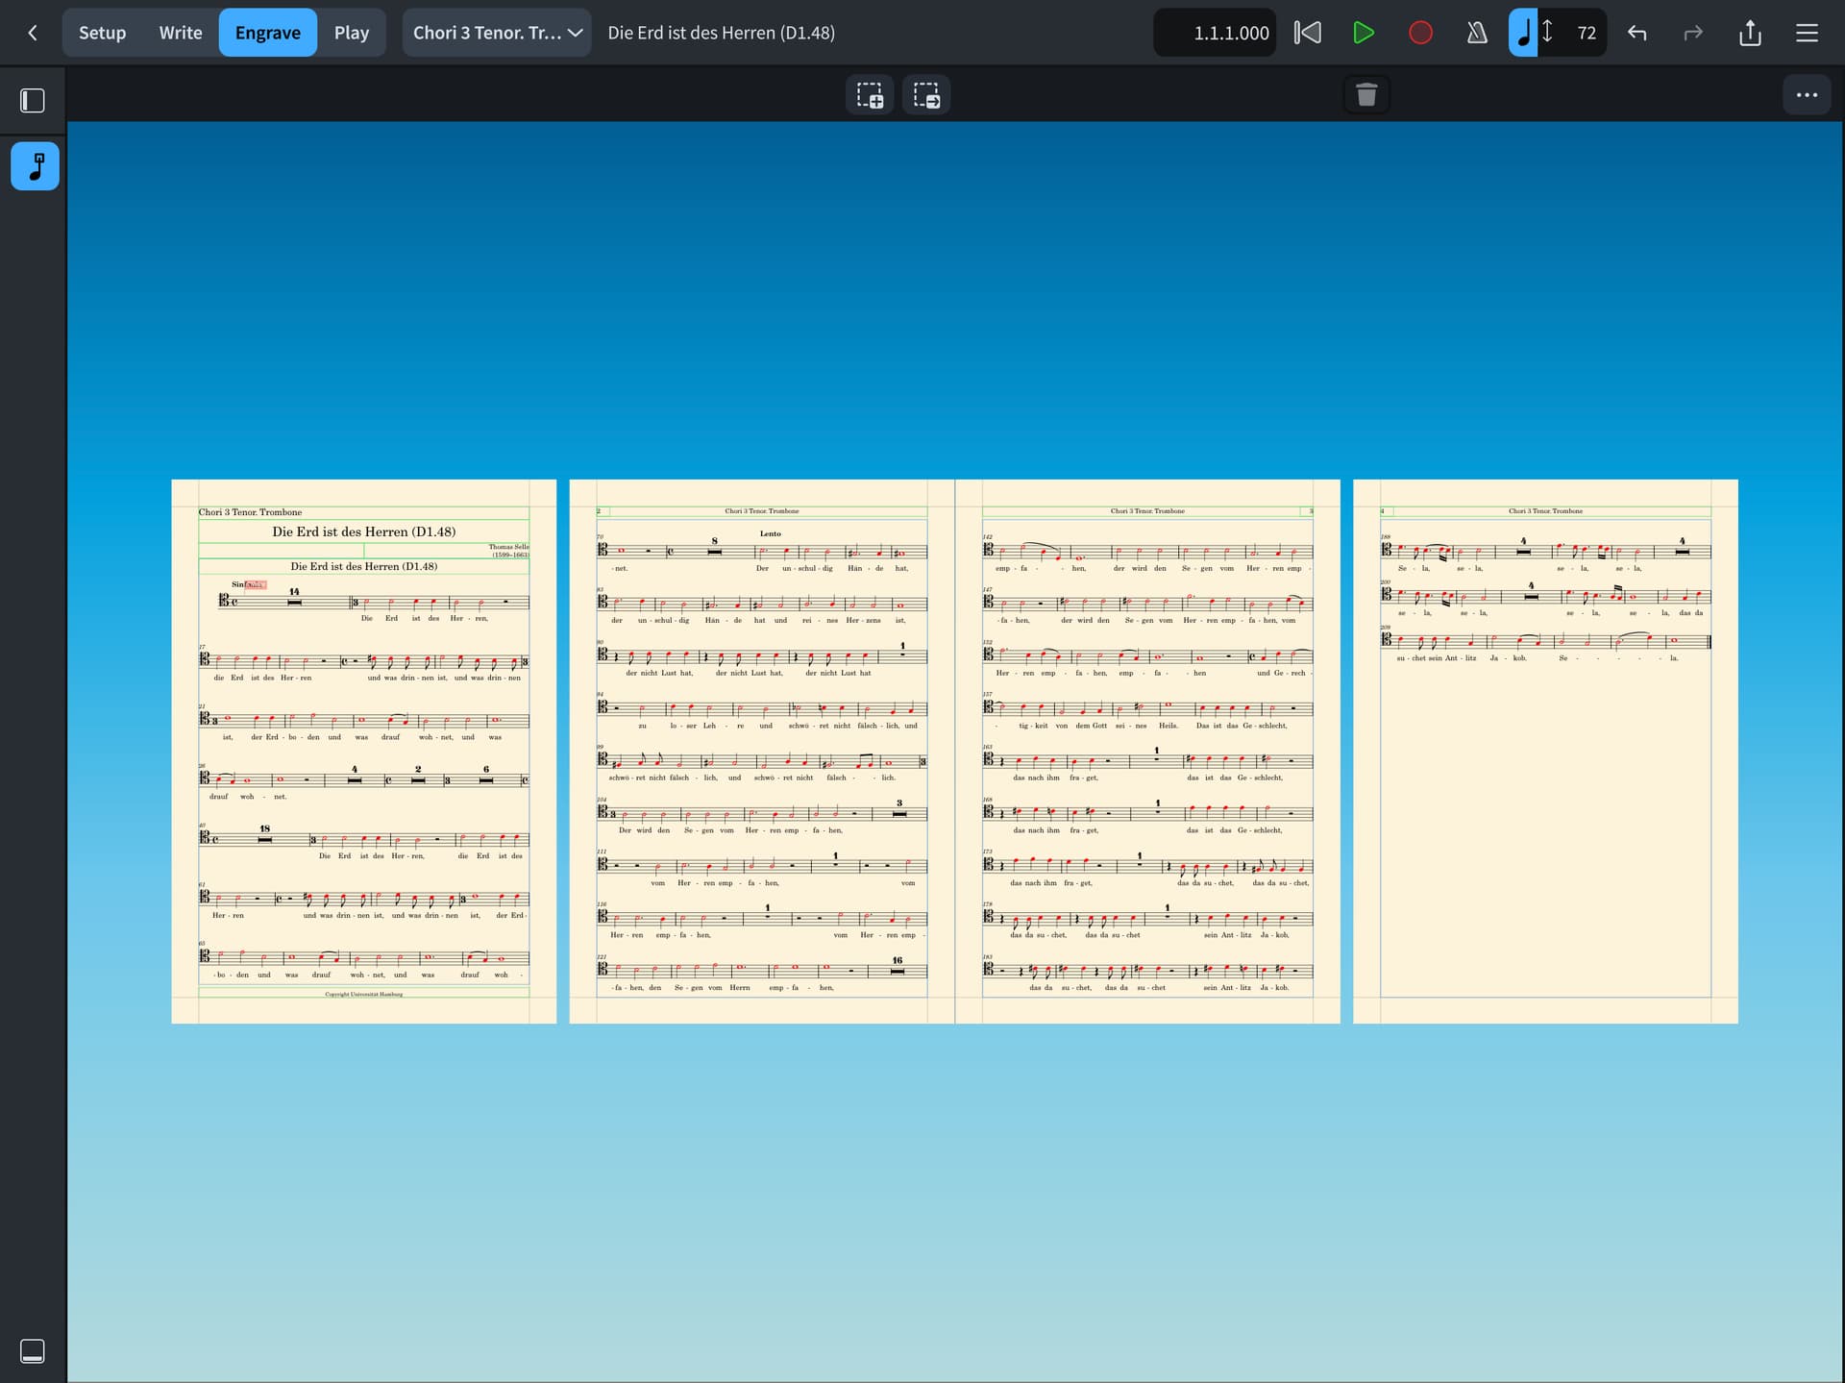Toggle the left panel visibility
This screenshot has width=1845, height=1383.
click(x=33, y=100)
